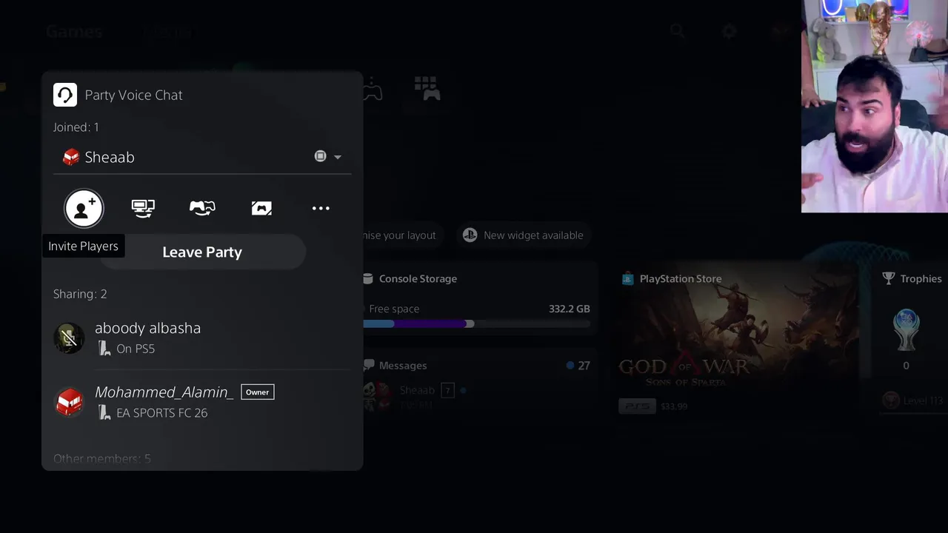This screenshot has width=948, height=533.
Task: Open the Games tab in background
Action: click(x=73, y=32)
